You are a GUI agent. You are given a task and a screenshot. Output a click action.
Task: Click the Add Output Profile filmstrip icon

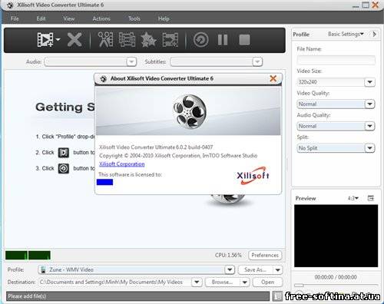coord(170,40)
